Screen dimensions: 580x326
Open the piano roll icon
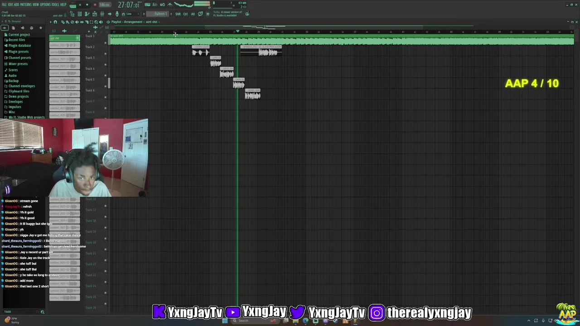(87, 14)
